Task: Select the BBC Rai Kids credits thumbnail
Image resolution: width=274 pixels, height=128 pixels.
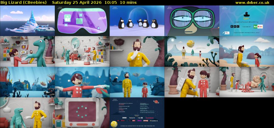Action: pyautogui.click(x=247, y=21)
